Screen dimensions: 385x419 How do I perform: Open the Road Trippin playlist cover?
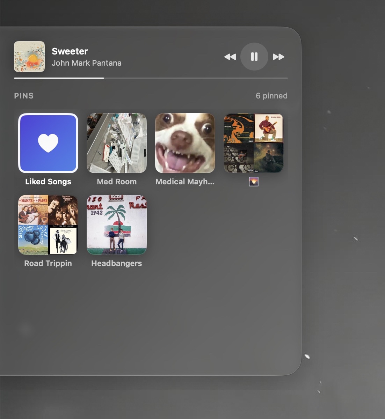pos(48,225)
